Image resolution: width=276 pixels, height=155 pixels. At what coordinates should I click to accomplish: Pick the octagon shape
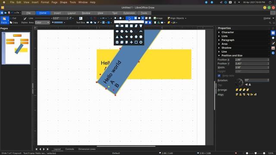[141, 37]
